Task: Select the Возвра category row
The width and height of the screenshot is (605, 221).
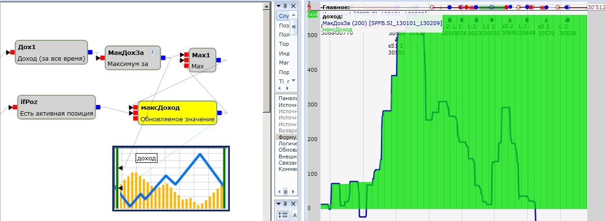Action: coord(287,130)
